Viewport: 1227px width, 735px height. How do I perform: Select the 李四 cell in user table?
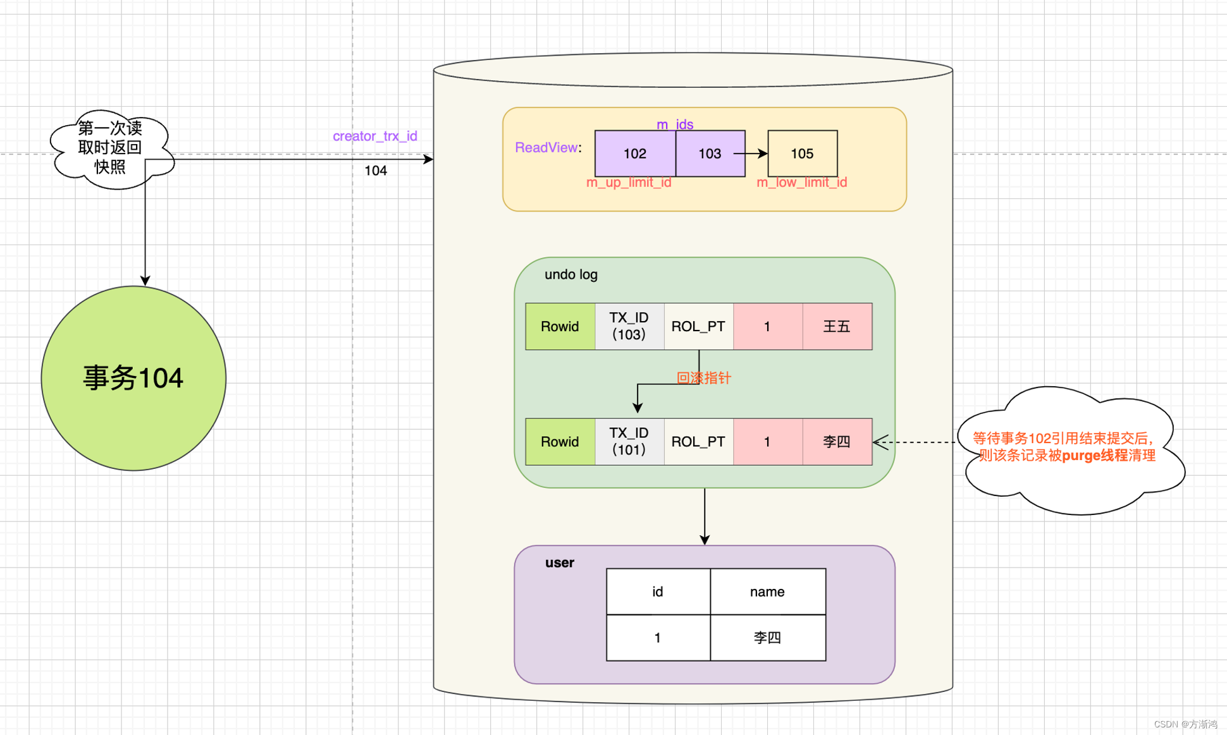pos(768,638)
